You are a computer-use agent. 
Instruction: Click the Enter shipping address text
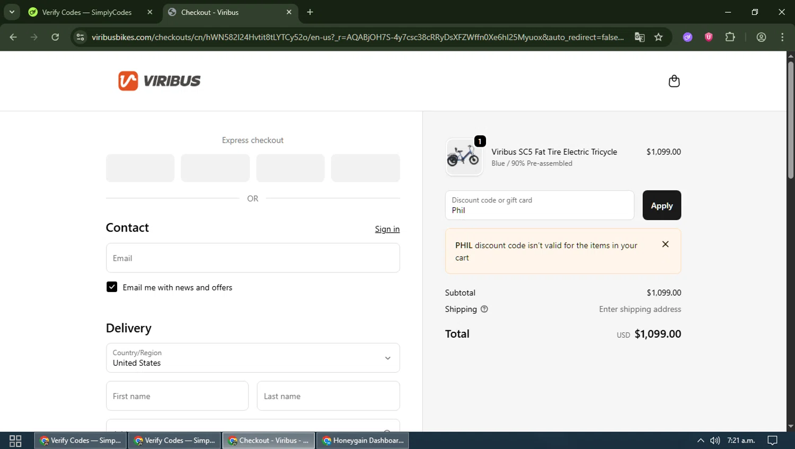[640, 309]
